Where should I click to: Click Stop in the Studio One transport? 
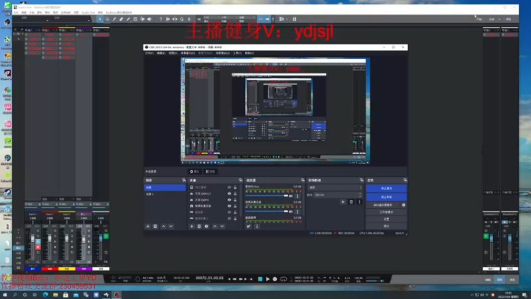tap(260, 279)
